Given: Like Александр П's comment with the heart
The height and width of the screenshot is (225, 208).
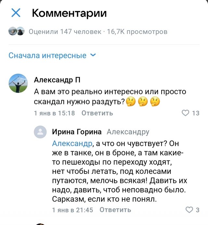Looking at the screenshot, I should click(185, 113).
